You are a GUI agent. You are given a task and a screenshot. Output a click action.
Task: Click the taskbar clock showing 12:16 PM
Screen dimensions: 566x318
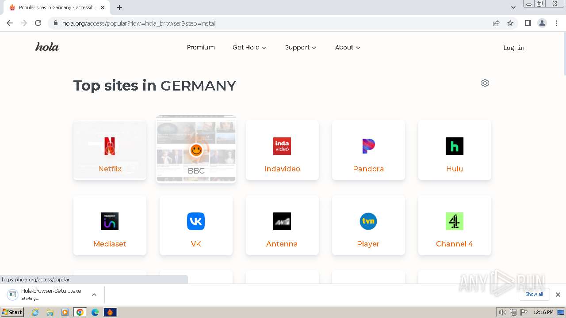coord(543,312)
